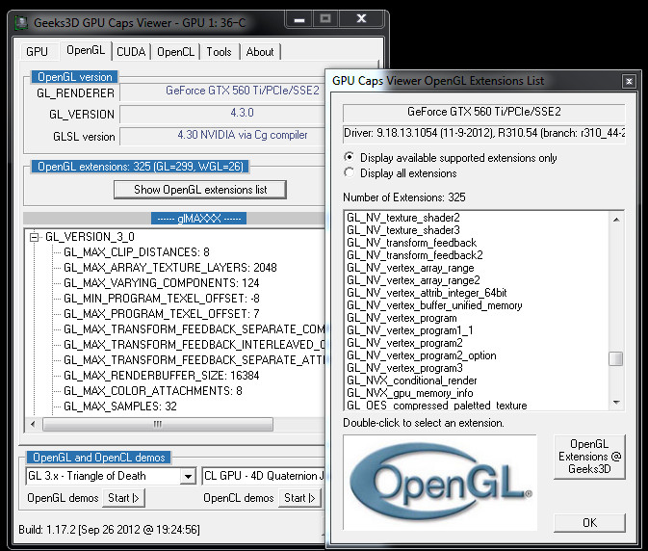Screen dimensions: 648x551
Task: Switch to the CUDA tab
Action: tap(131, 52)
